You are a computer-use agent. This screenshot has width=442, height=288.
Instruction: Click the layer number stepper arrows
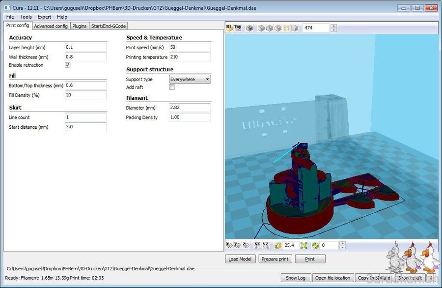tap(334, 29)
